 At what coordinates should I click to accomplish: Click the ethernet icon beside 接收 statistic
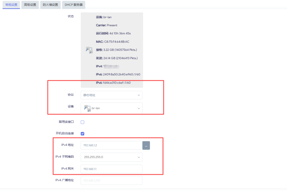(x=89, y=50)
